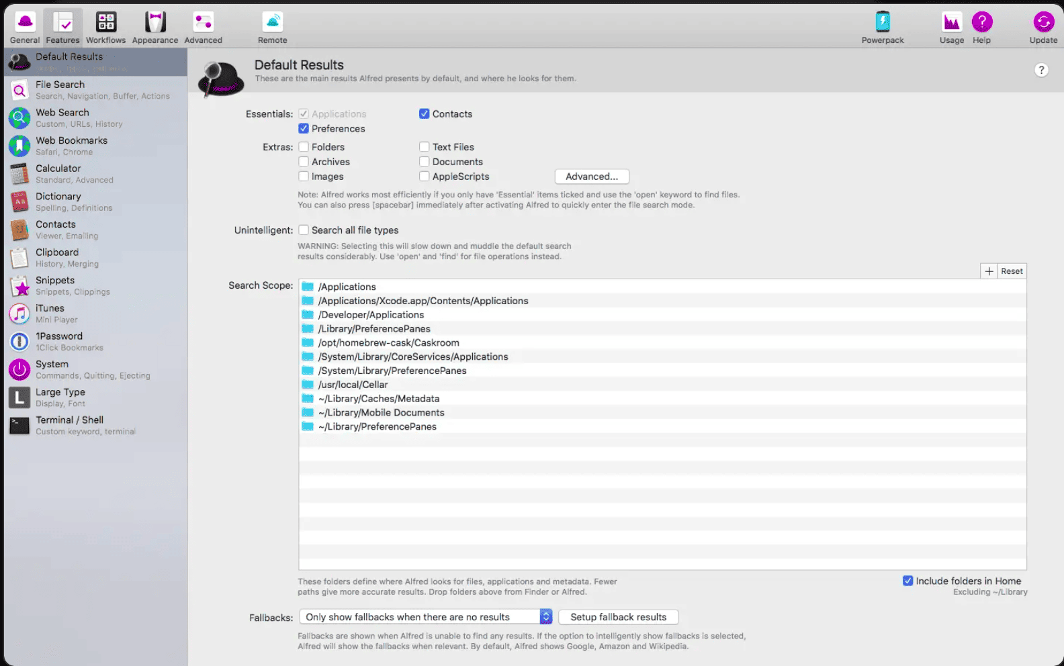Viewport: 1064px width, 666px height.
Task: Select Dictionary in the features list
Action: (95, 202)
